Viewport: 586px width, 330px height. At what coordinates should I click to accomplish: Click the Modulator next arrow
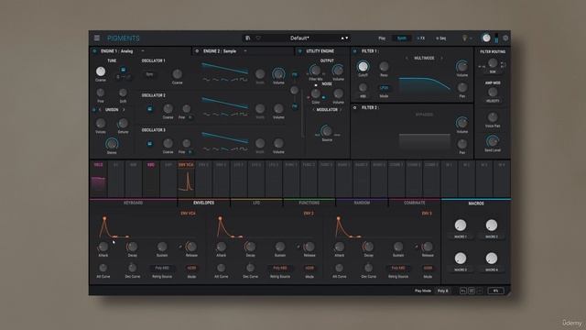click(341, 110)
